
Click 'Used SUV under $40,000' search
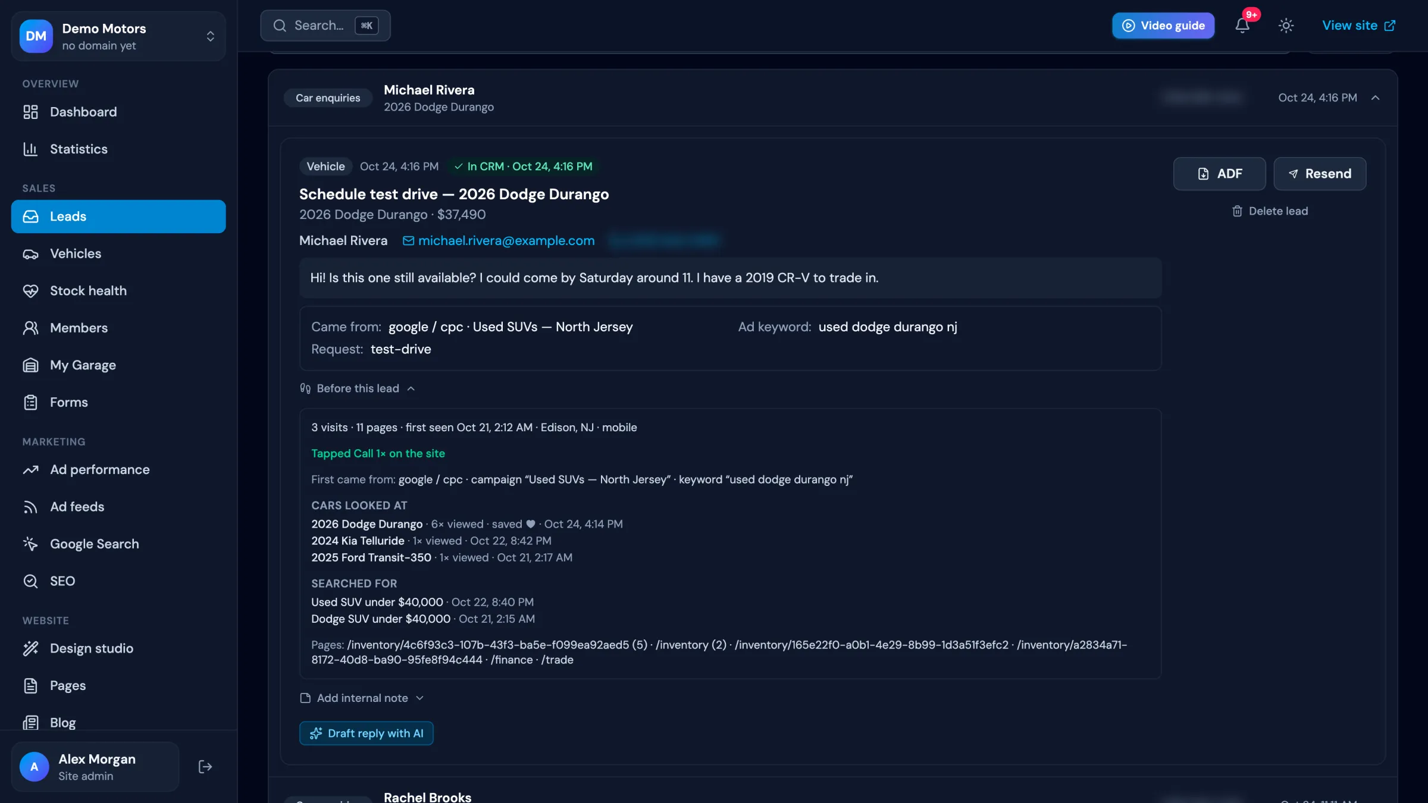point(377,602)
